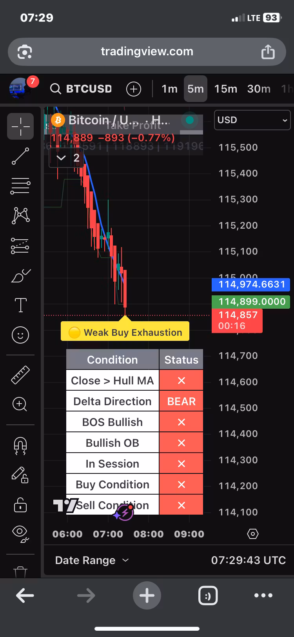The image size is (294, 637).
Task: Tap the tradingview.com address bar
Action: pos(147,51)
